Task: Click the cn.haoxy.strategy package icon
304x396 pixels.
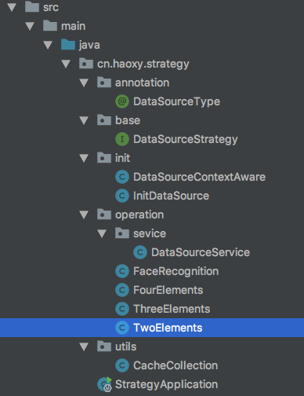Action: [86, 64]
